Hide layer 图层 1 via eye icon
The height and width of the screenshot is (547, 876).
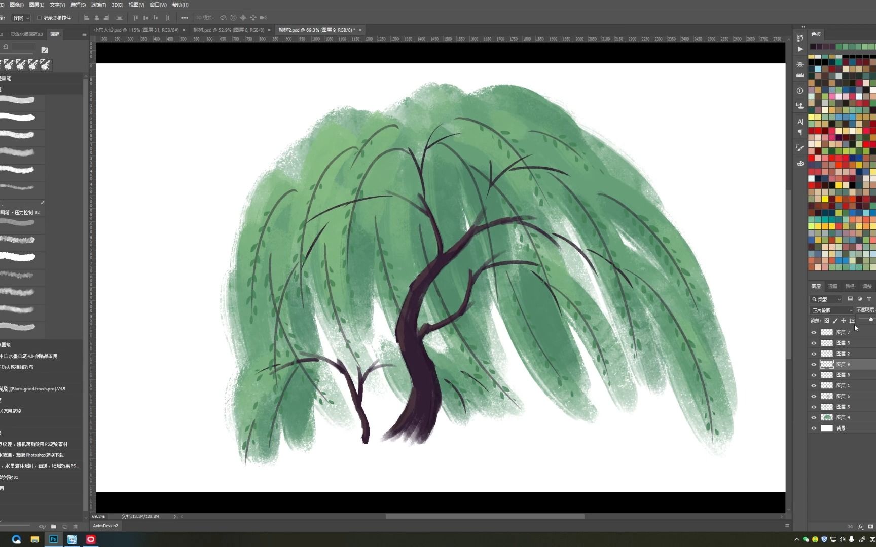(x=814, y=386)
